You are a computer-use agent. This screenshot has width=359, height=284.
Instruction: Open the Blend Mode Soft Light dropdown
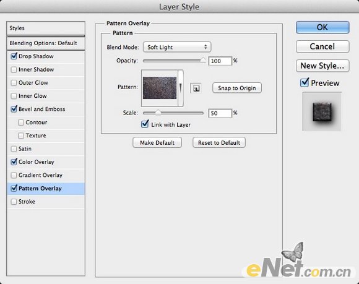pyautogui.click(x=177, y=47)
